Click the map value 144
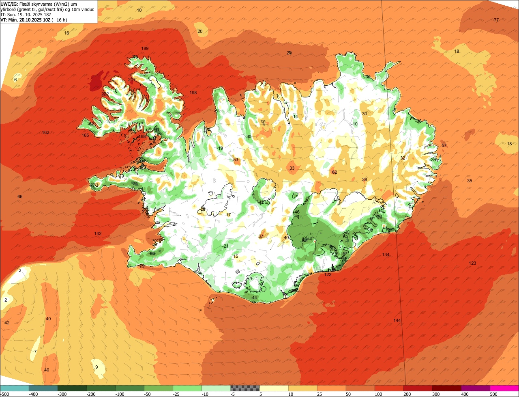519x397 pixels. click(397, 320)
